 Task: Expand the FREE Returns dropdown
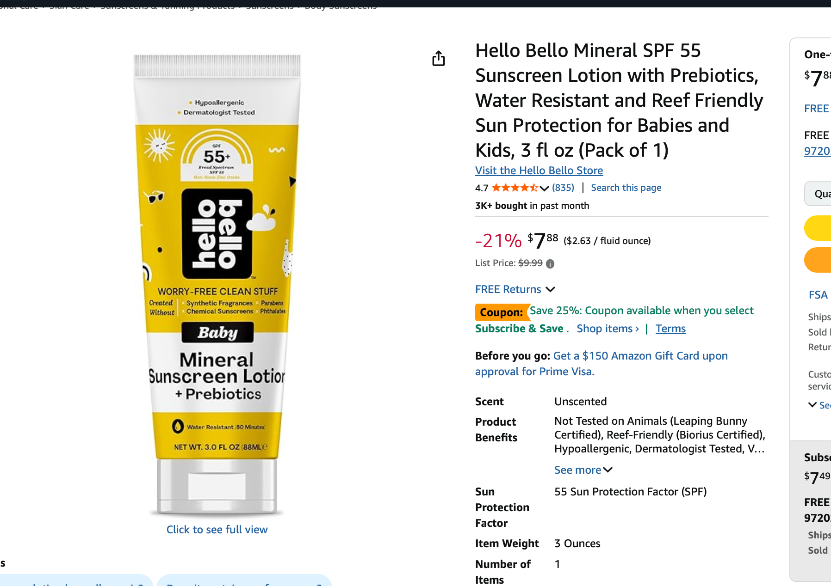550,289
